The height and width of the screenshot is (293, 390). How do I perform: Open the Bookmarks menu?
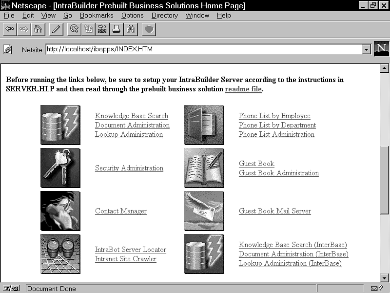tap(97, 15)
